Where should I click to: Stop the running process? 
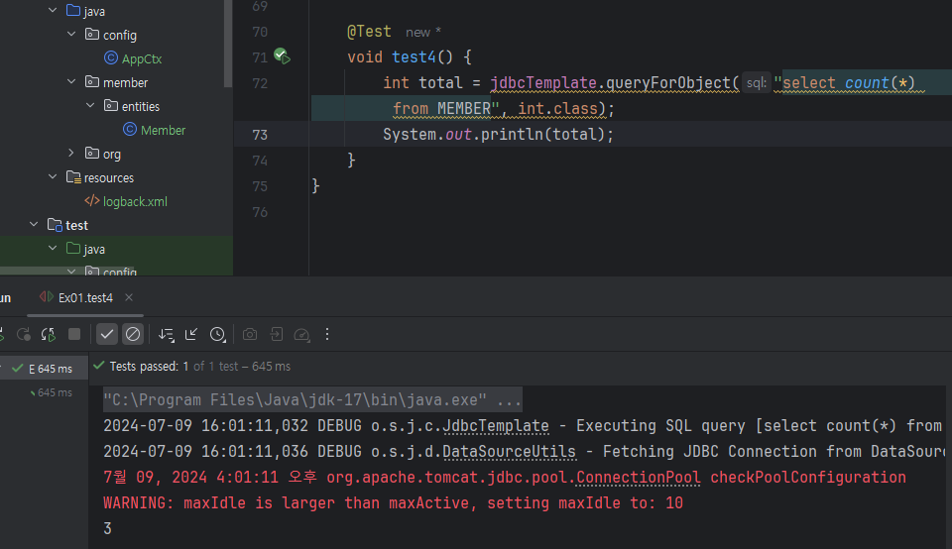click(x=74, y=334)
